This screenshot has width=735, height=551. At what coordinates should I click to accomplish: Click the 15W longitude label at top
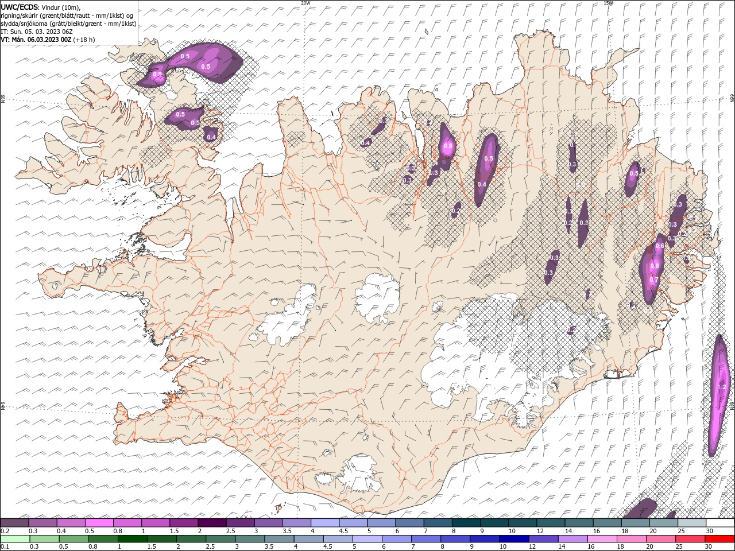tap(608, 3)
